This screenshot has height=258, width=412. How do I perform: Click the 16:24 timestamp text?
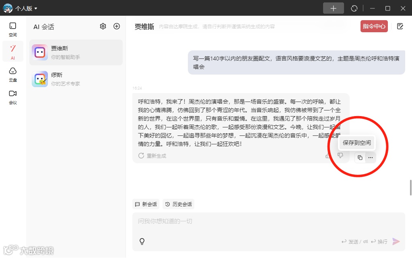137,88
